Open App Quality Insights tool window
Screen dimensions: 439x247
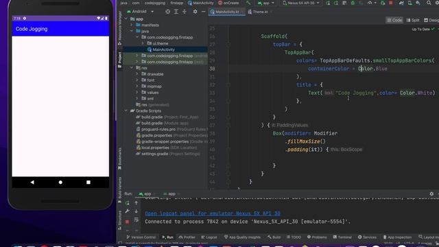click(x=242, y=237)
